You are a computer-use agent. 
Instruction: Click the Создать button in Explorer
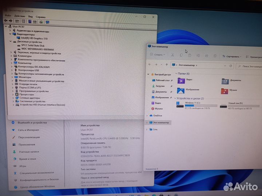pyautogui.click(x=158, y=54)
